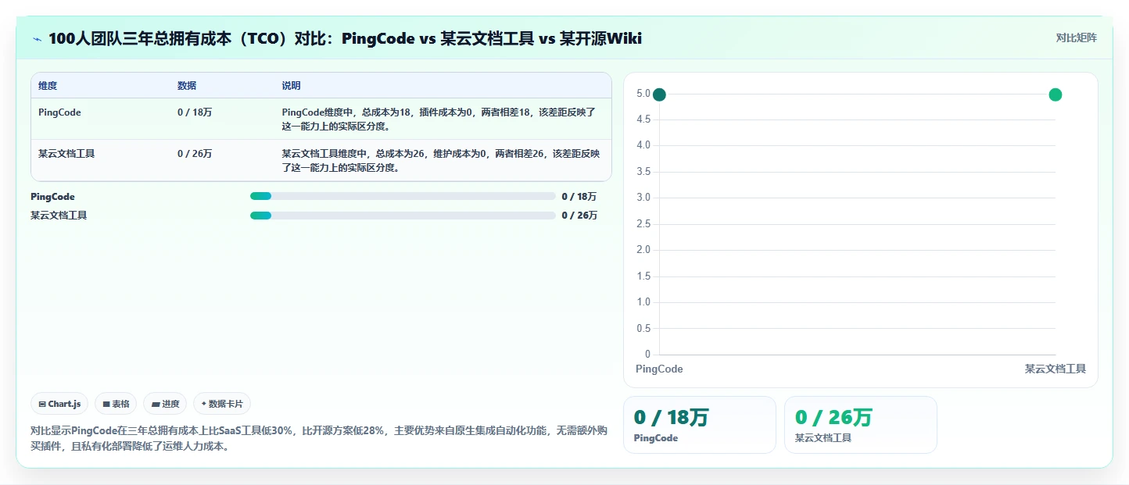Select the 数据卡片 tag chip
Image resolution: width=1129 pixels, height=485 pixels.
pyautogui.click(x=222, y=404)
